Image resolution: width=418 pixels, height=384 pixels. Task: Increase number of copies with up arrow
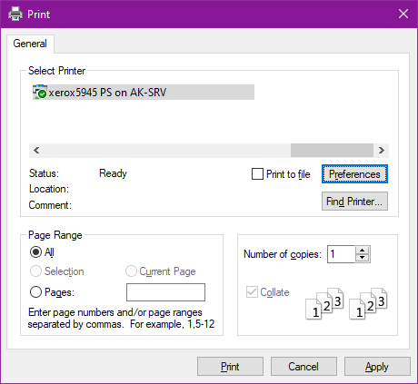[363, 251]
